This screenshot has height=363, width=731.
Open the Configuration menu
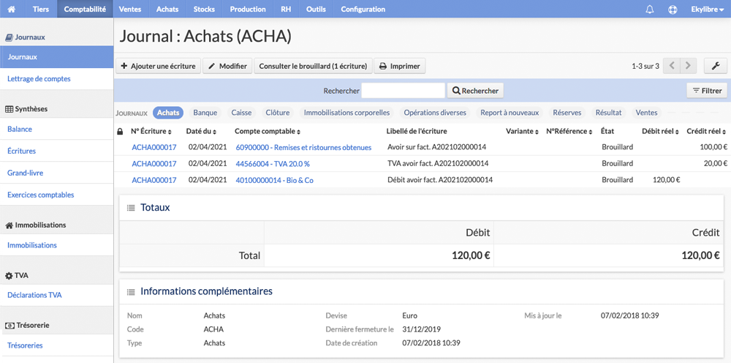pos(363,10)
